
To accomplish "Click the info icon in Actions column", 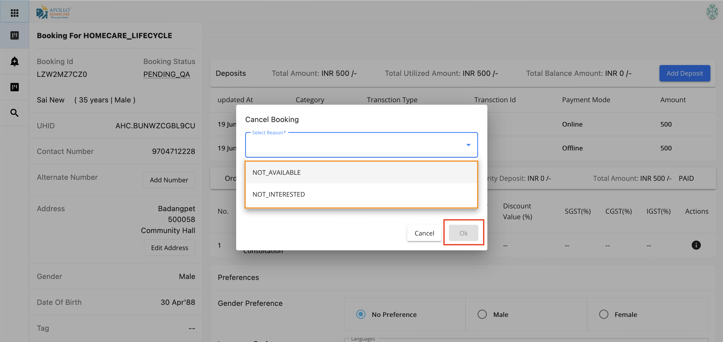I will (696, 245).
